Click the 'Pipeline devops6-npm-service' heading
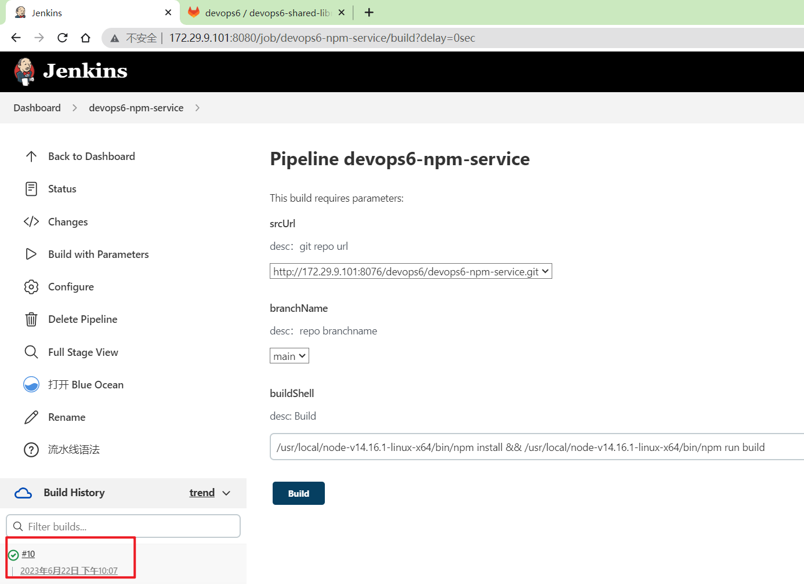This screenshot has width=804, height=586. [x=400, y=159]
